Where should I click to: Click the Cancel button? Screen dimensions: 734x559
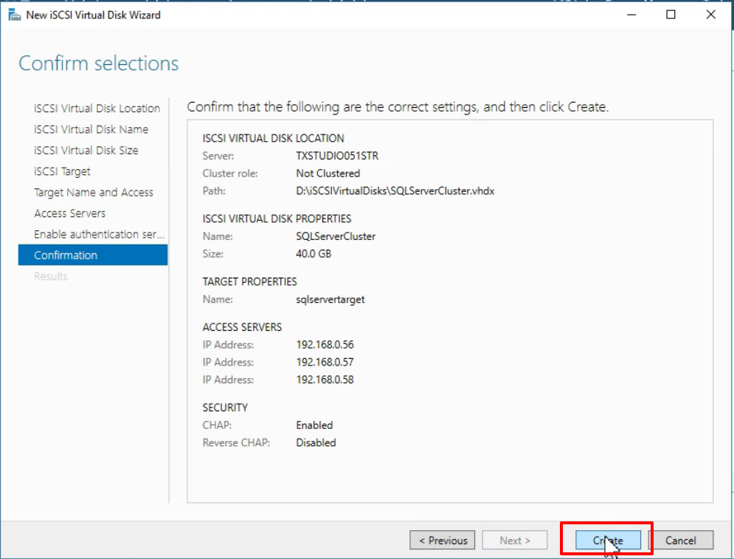681,541
